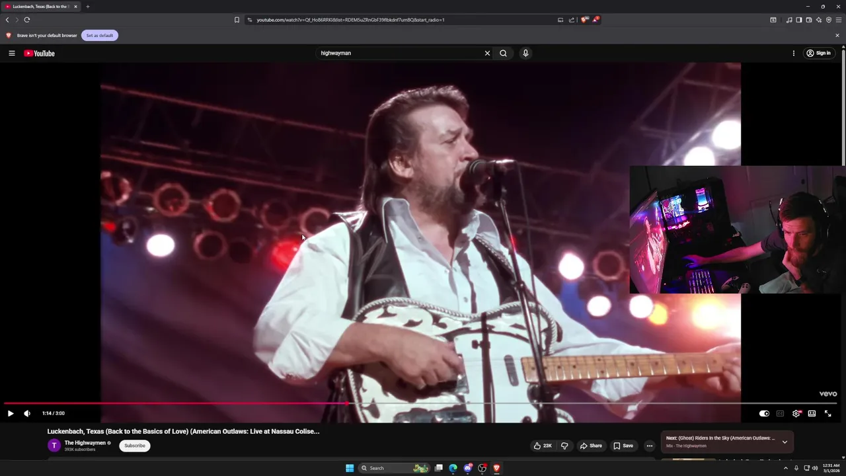Viewport: 846px width, 476px height.
Task: Open the Brave main menu
Action: coord(839,20)
